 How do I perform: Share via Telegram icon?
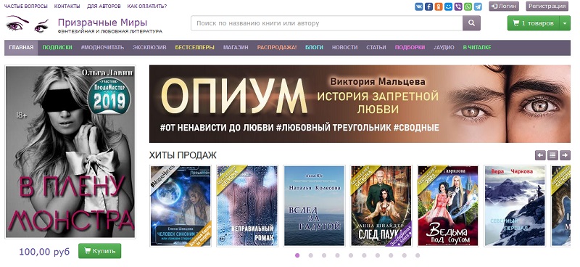point(478,7)
